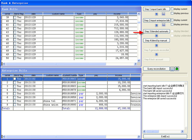
Task: Click Enterprise Bills blend flag column header
Action: pos(19,75)
